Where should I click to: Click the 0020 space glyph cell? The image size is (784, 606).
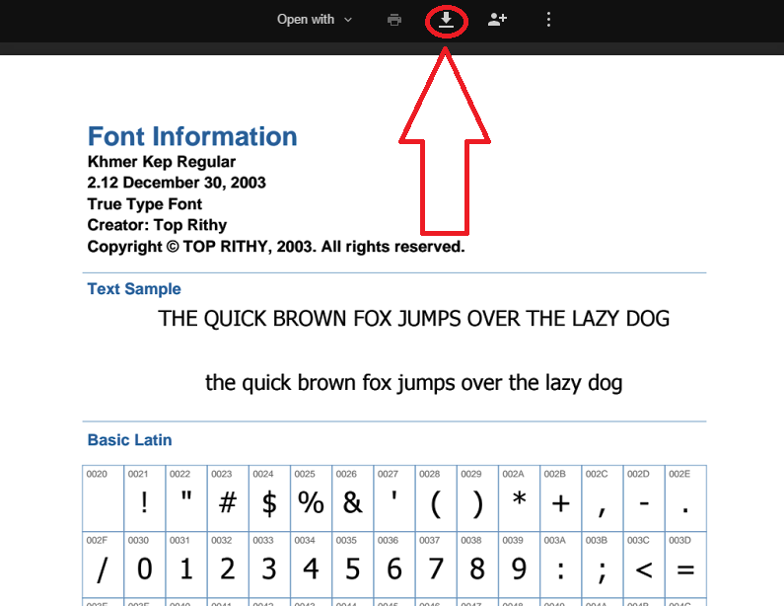[103, 498]
